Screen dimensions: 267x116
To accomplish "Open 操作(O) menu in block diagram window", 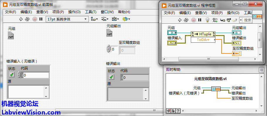I will point(233,13).
